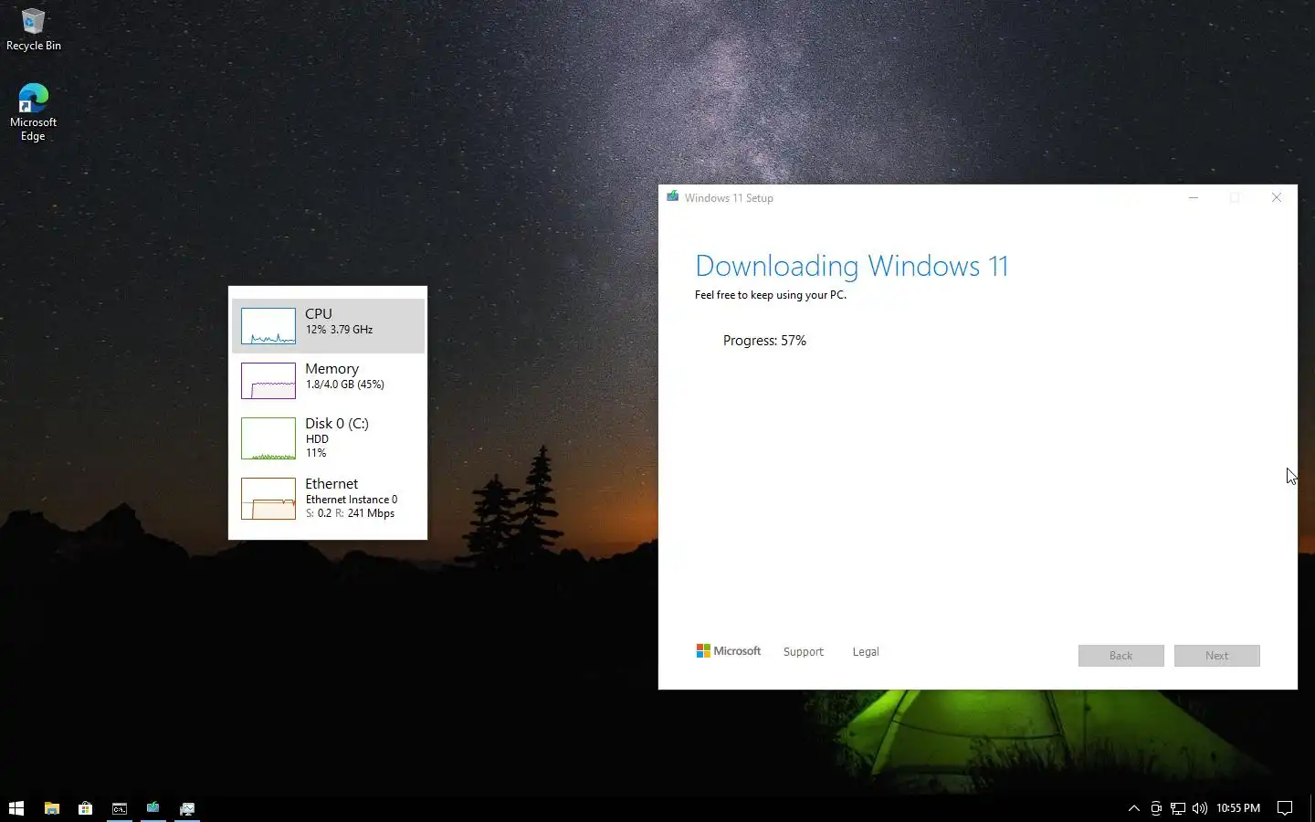Click the 'Ethernet Instance 0' text
The image size is (1315, 822).
point(352,500)
